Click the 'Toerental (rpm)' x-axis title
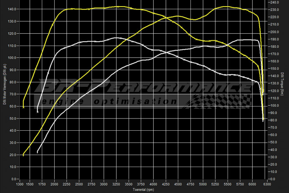The height and width of the screenshot is (193, 289). [144, 190]
